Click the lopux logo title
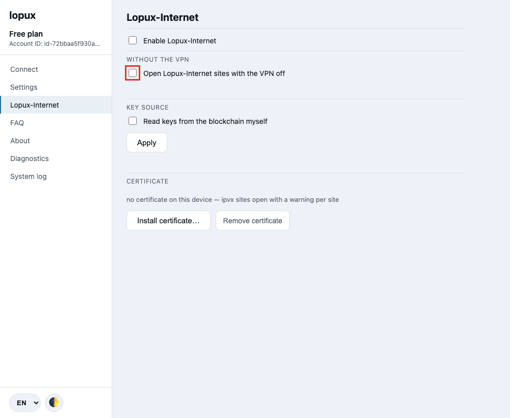 (x=22, y=15)
